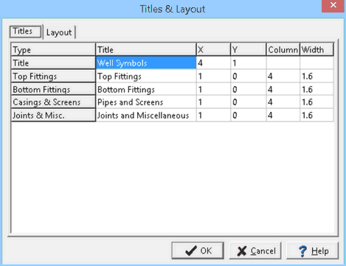Edit the Joints and Miscellaneous title cell
The image size is (346, 266).
coord(146,115)
